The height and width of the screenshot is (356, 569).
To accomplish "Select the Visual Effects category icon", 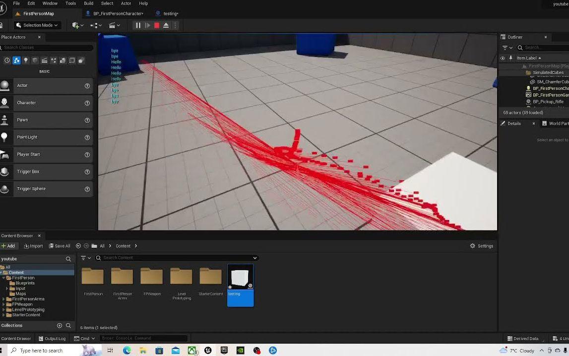I will pyautogui.click(x=54, y=61).
